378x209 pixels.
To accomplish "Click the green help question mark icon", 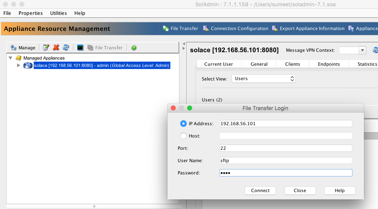I will (x=134, y=48).
